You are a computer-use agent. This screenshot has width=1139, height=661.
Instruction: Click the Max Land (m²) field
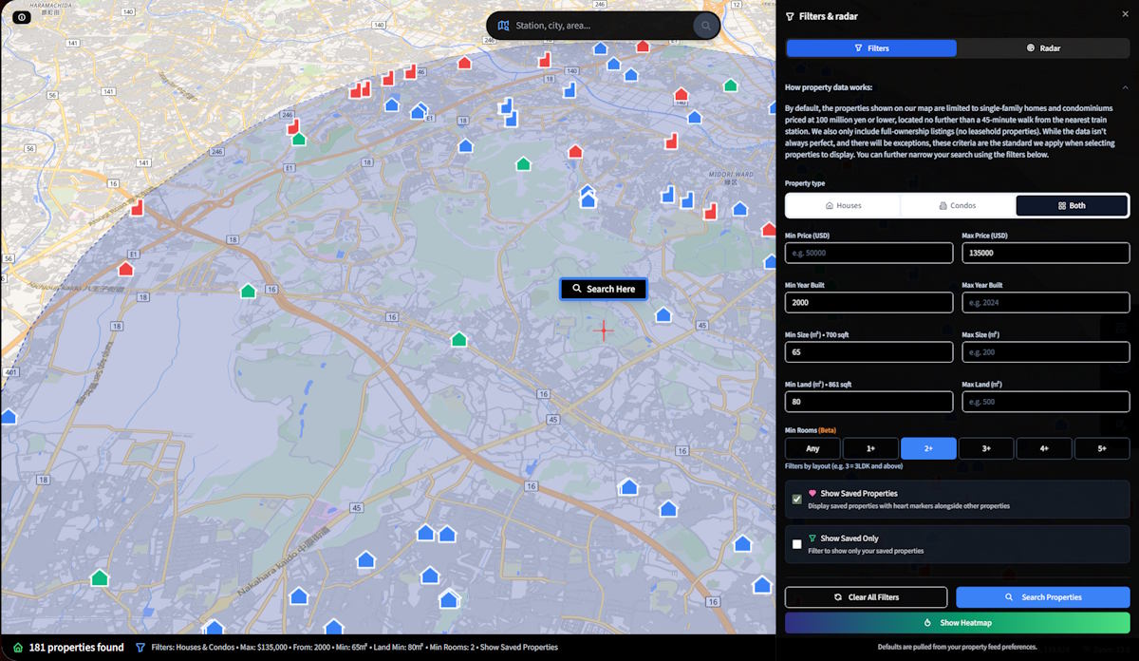(1046, 402)
